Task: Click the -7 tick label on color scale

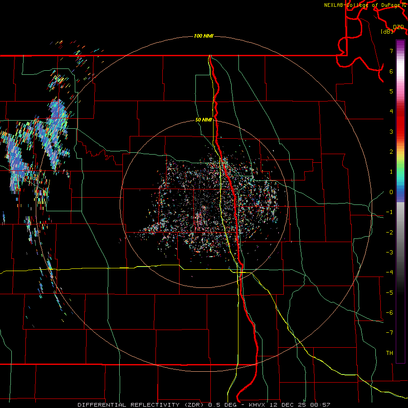Action: tap(389, 333)
